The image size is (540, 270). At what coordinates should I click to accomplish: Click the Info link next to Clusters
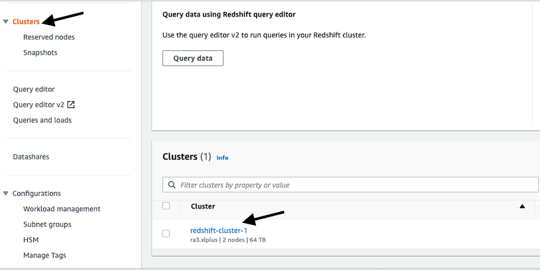222,158
